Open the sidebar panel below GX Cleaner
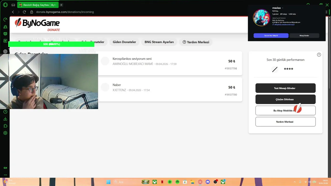This screenshot has height=186, width=331. coord(5,34)
